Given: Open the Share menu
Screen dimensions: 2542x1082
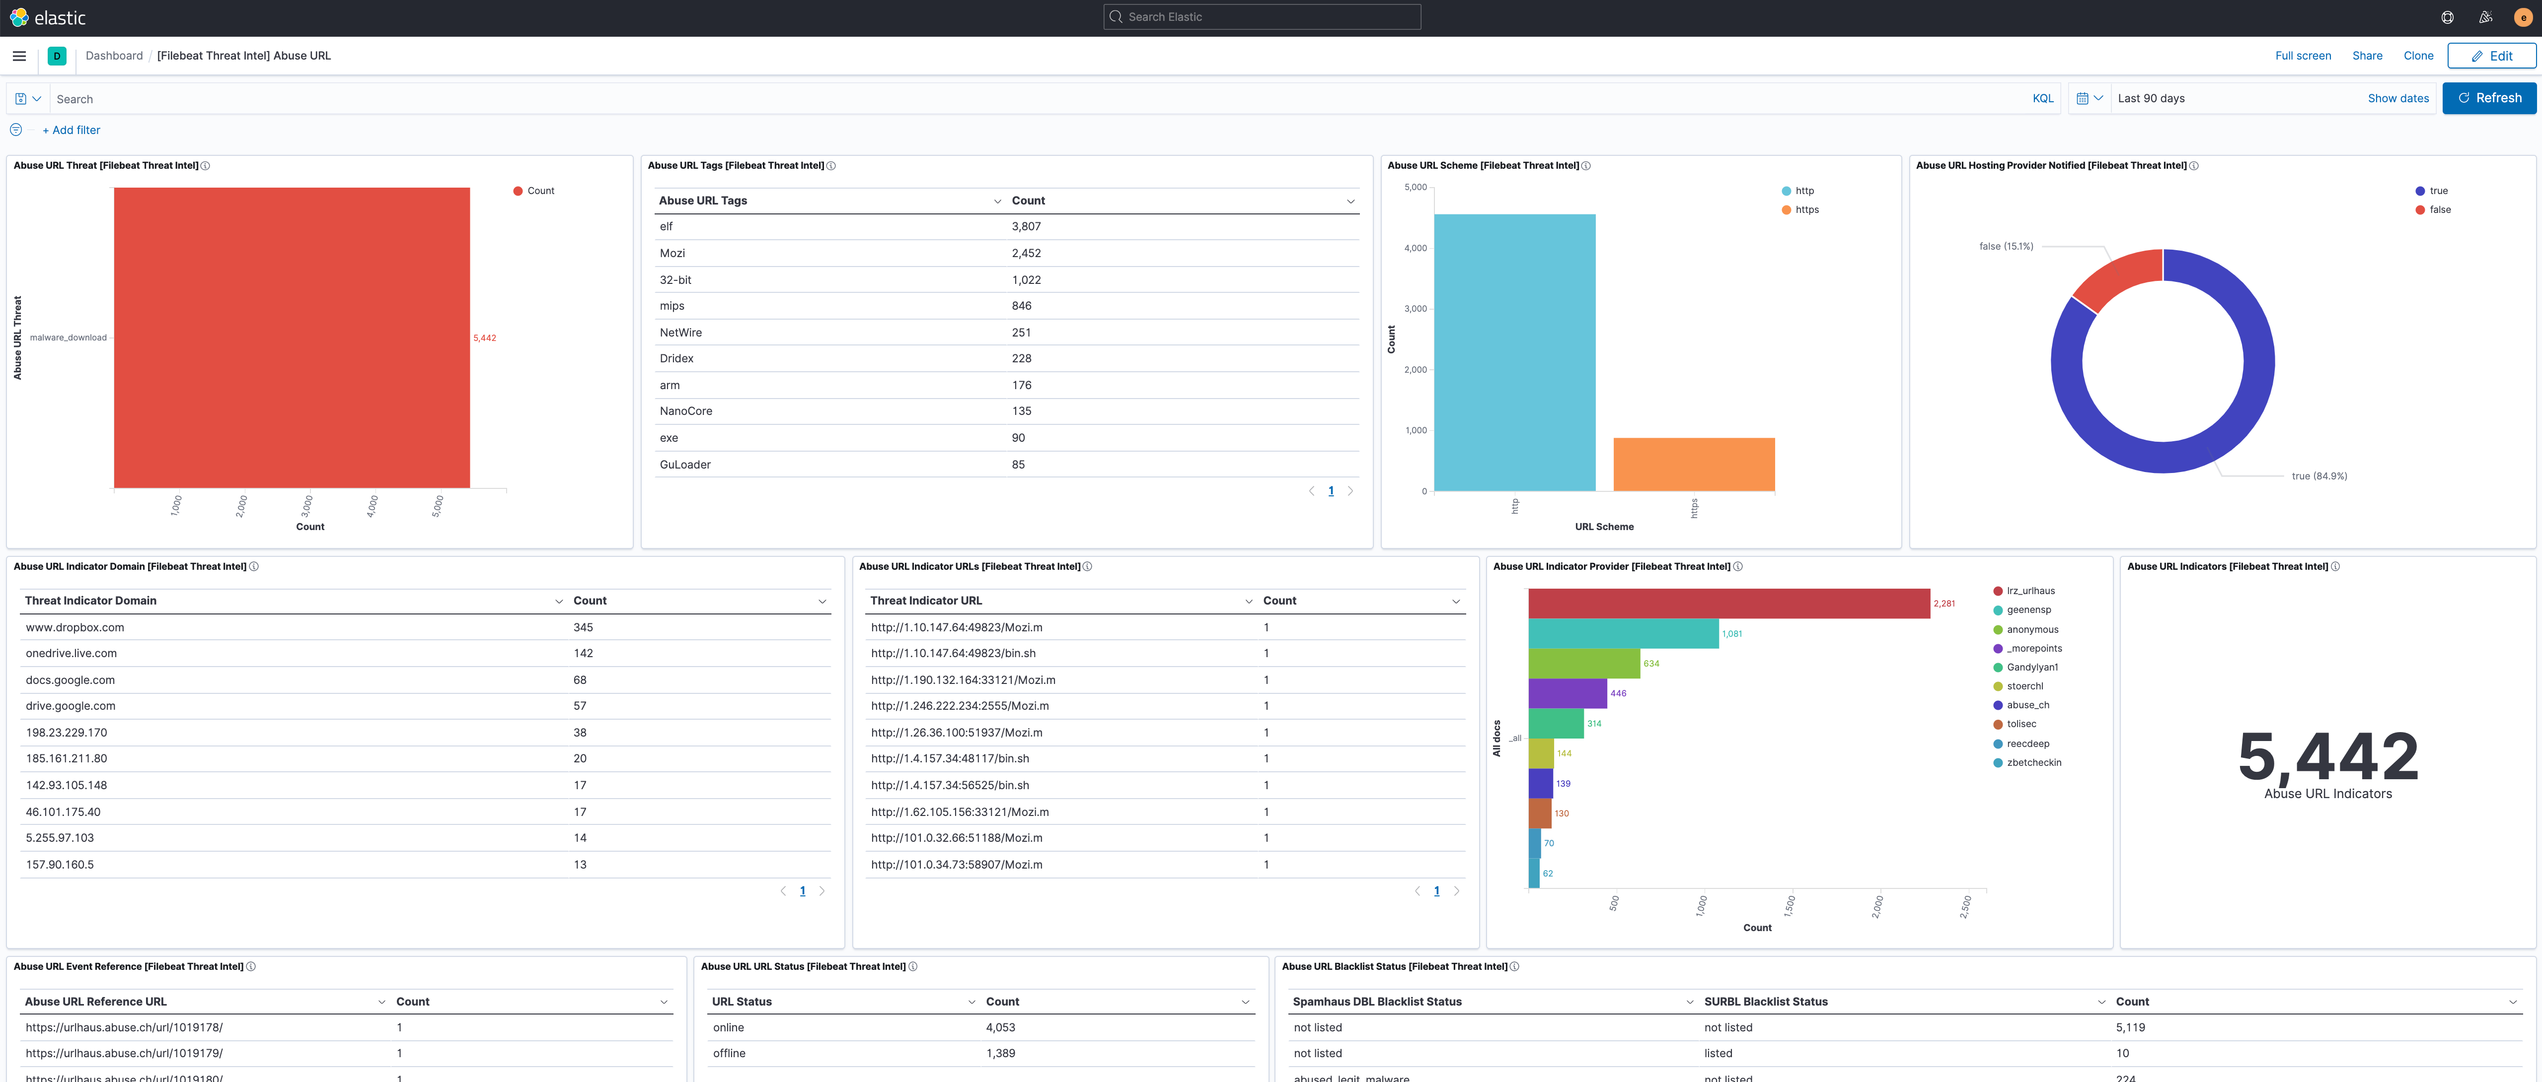Looking at the screenshot, I should pos(2366,56).
